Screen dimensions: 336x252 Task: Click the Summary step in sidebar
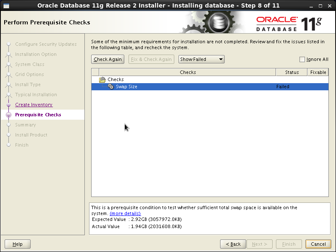pyautogui.click(x=26, y=125)
